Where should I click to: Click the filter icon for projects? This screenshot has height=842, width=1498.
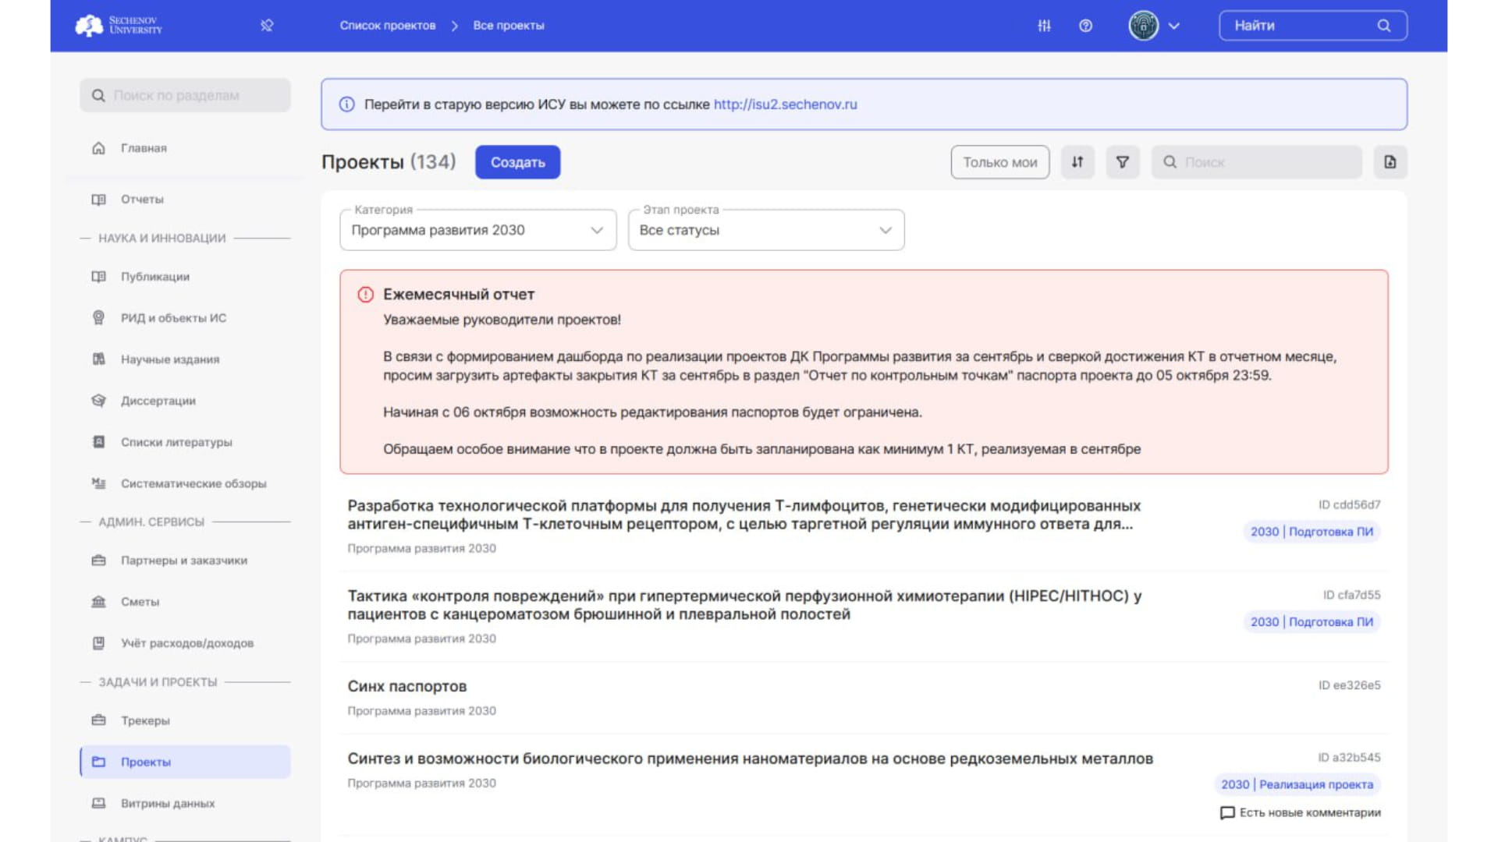point(1123,161)
